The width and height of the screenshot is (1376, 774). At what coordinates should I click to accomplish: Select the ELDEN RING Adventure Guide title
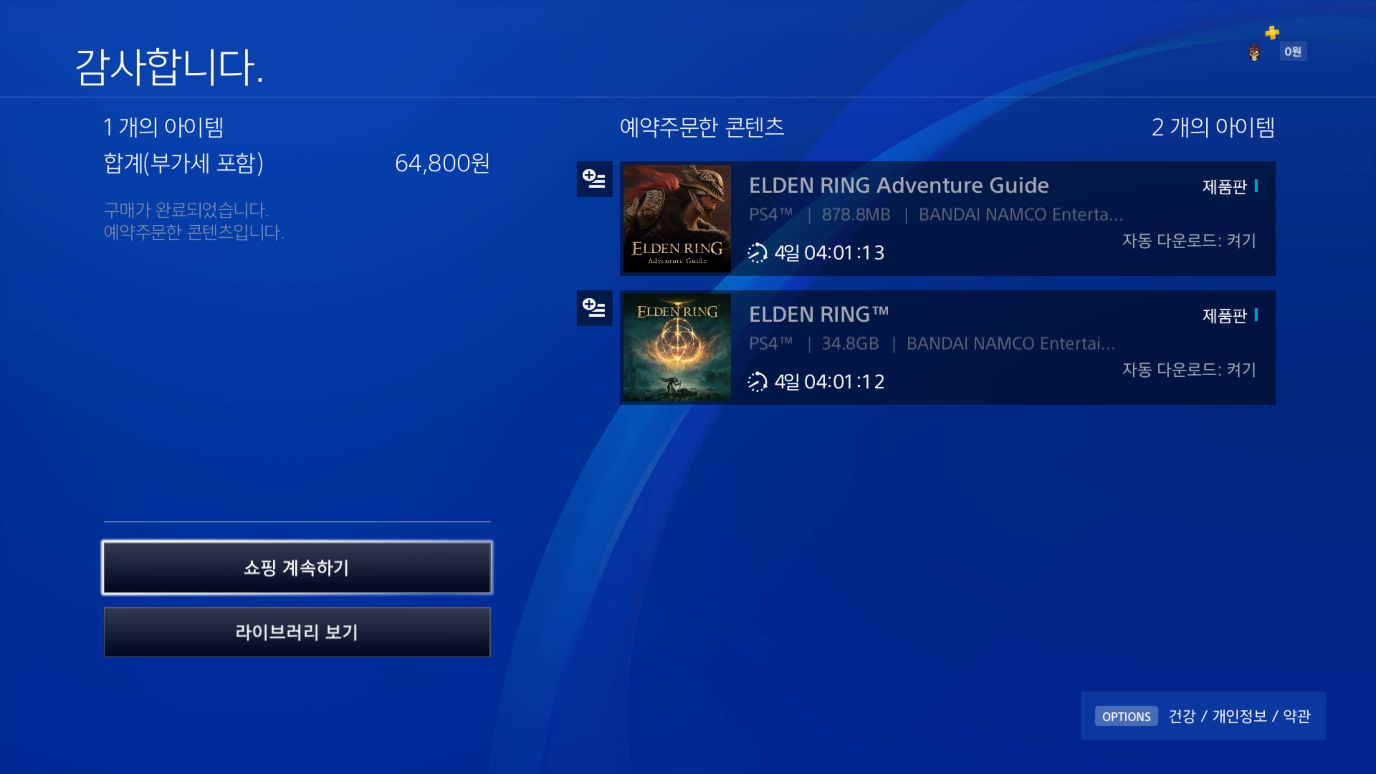click(x=898, y=185)
